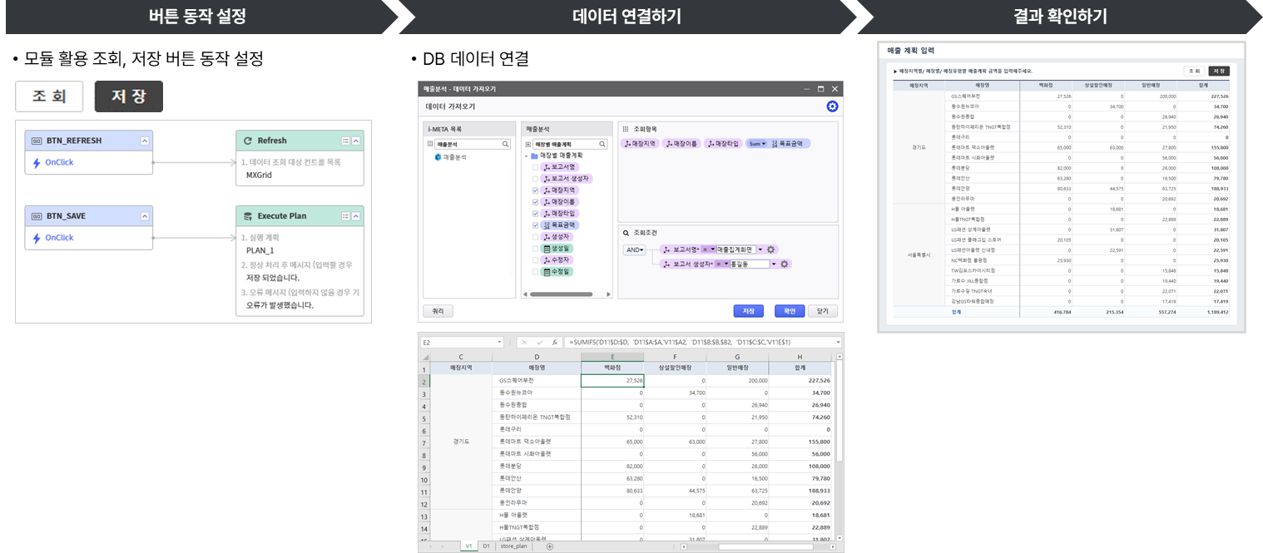Click search magnifier in i-META 목록 box

pos(505,144)
